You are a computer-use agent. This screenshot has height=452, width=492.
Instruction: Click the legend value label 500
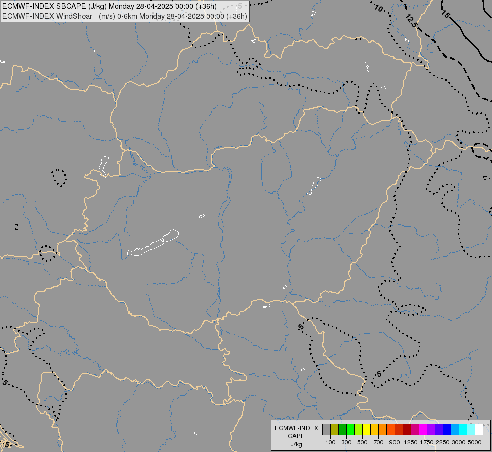[x=362, y=442]
